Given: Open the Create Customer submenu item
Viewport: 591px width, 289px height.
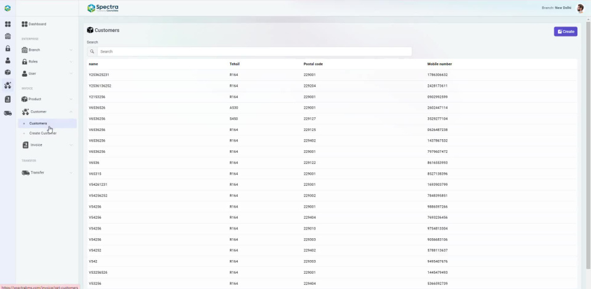Looking at the screenshot, I should [43, 133].
